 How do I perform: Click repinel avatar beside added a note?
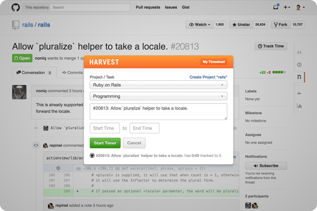[51, 206]
